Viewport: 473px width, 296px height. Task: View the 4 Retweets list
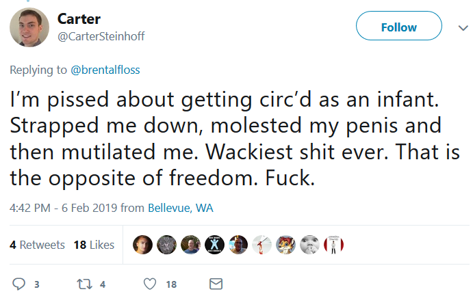[37, 245]
